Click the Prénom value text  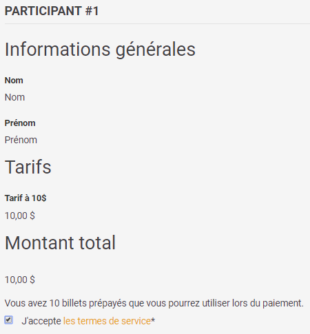point(21,140)
